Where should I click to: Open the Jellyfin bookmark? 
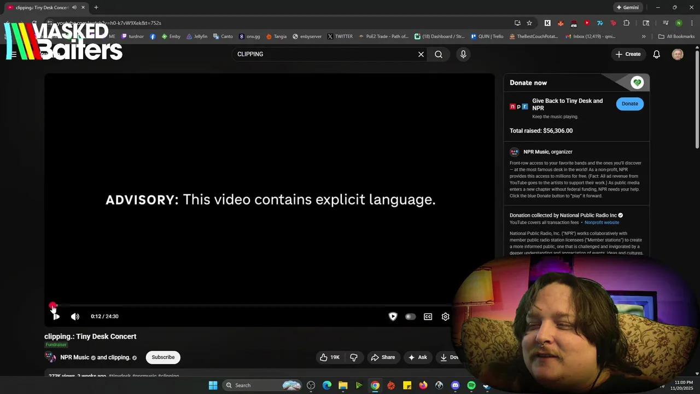197,37
